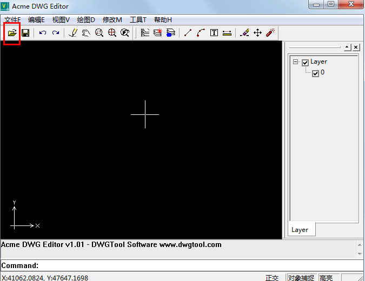This screenshot has width=365, height=281.
Task: Click the layer panel up-arrow pin button
Action: pos(347,47)
